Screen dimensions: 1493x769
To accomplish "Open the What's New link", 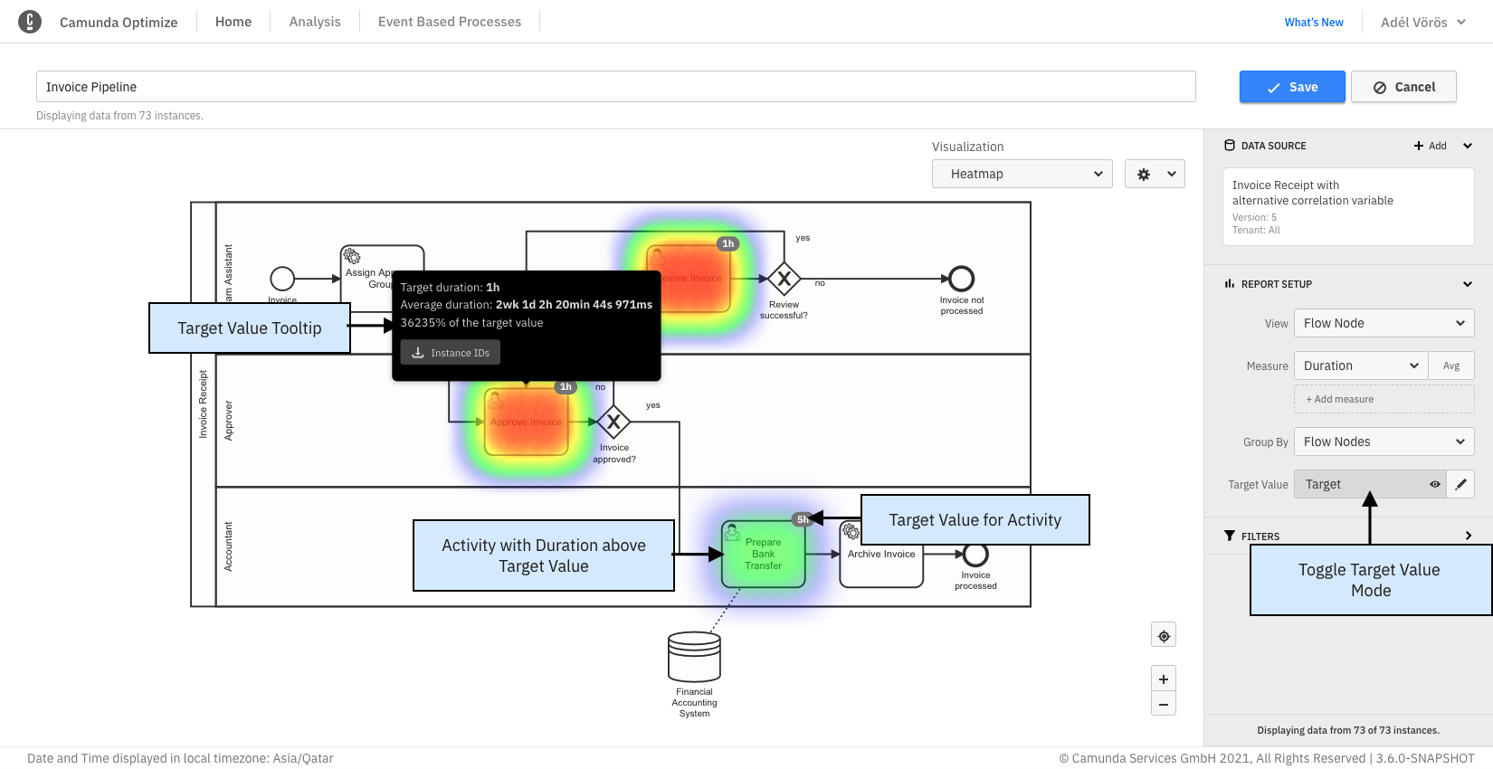I will [x=1313, y=23].
